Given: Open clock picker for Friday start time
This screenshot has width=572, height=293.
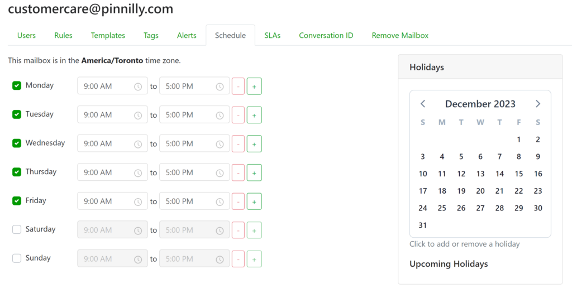Looking at the screenshot, I should tap(138, 202).
